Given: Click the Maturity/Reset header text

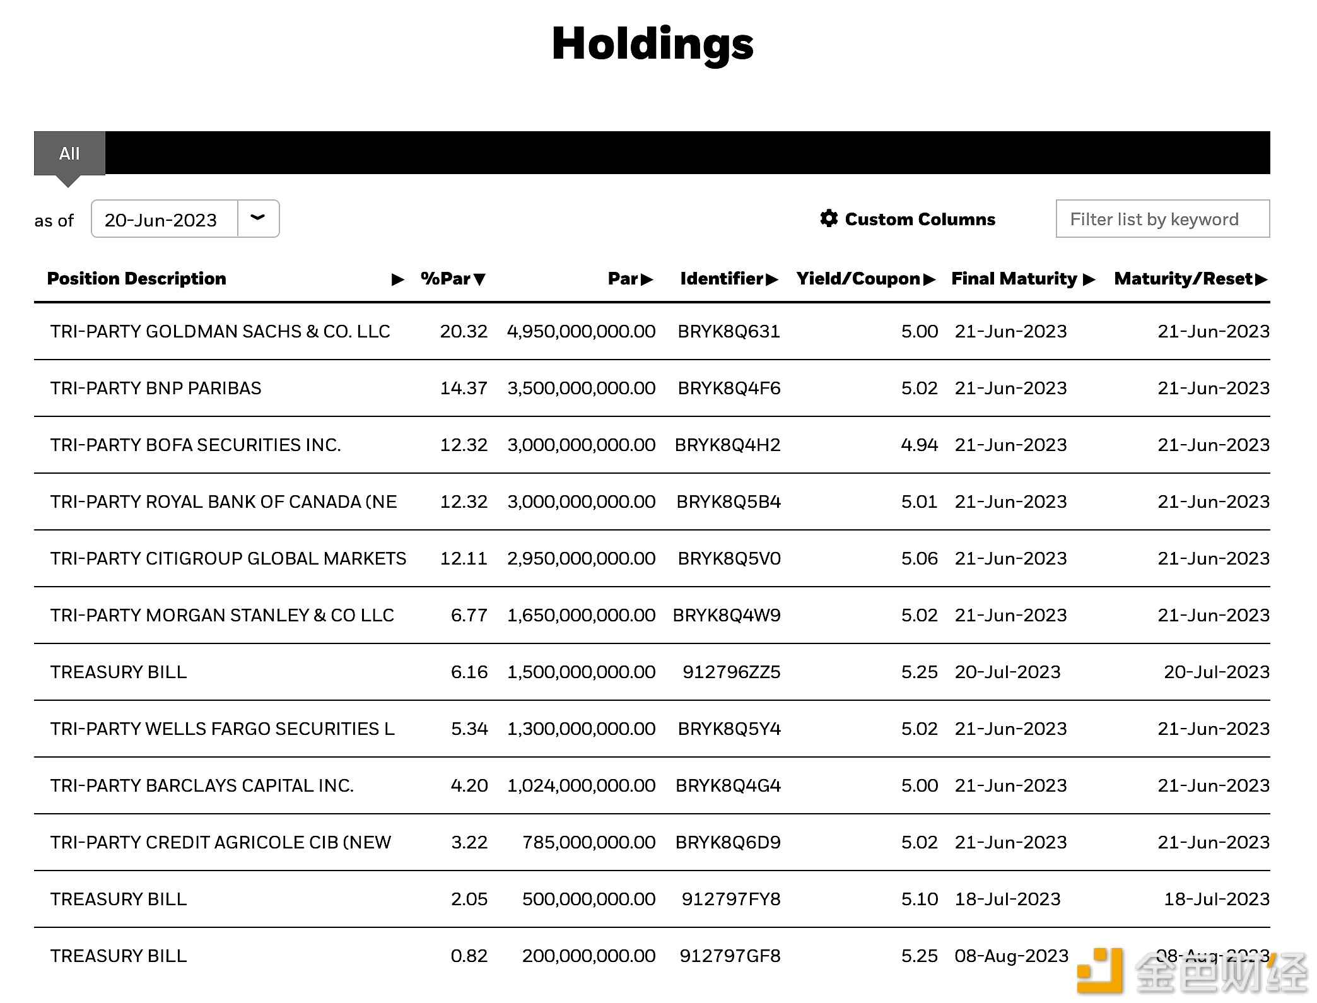Looking at the screenshot, I should click(1183, 279).
